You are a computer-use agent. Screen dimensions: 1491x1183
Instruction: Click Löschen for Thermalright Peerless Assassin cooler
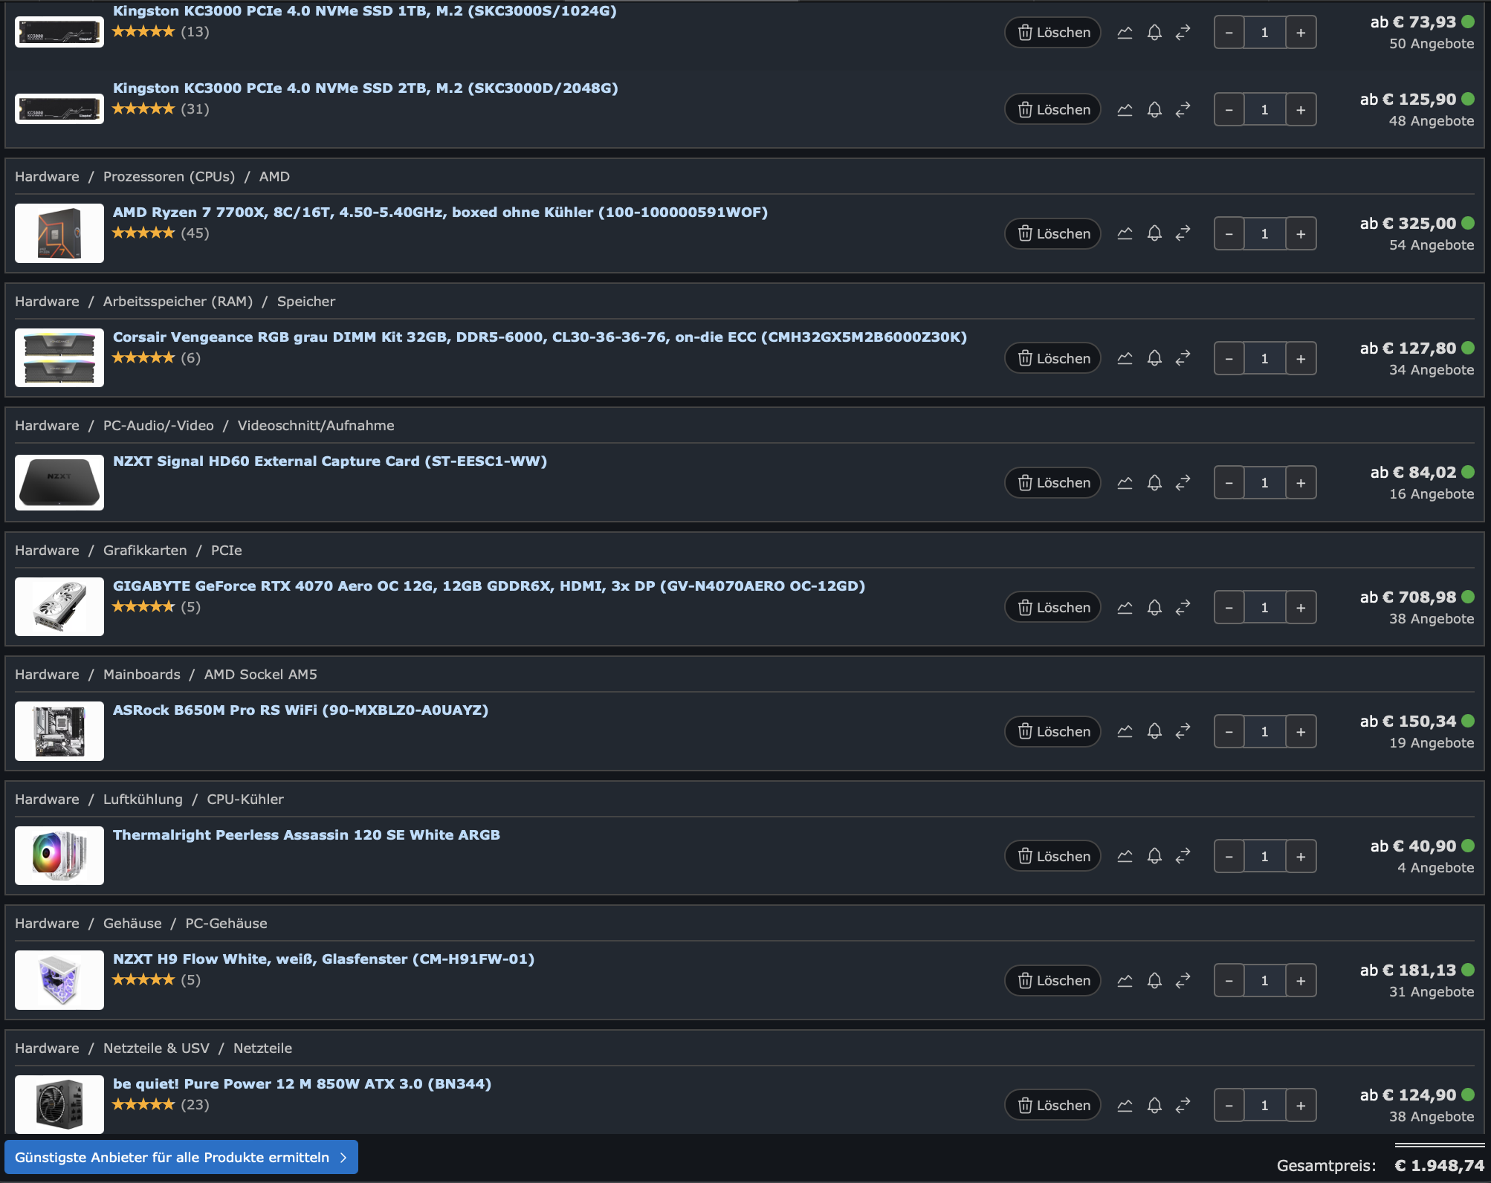1052,856
